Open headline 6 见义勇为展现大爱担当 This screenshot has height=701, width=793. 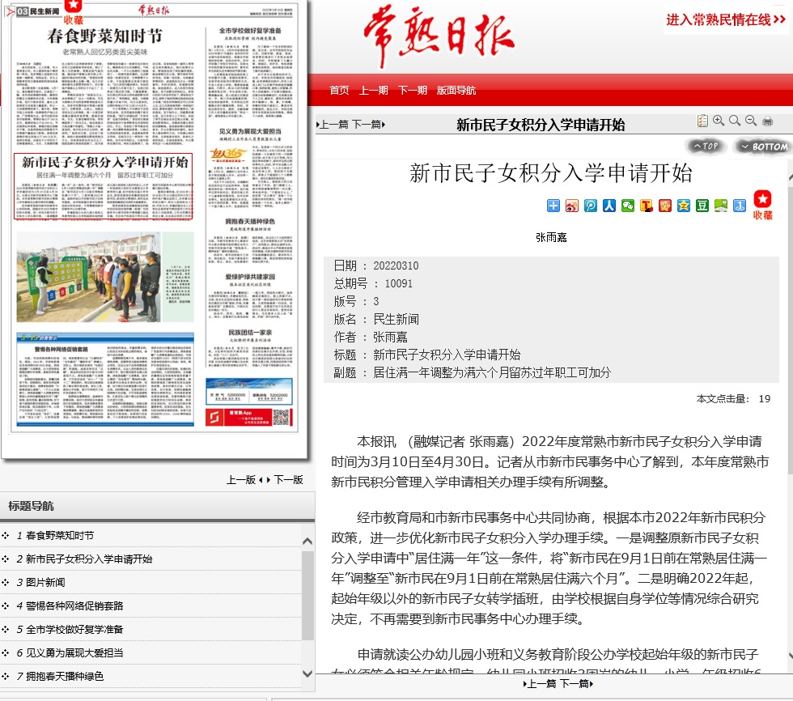pos(74,652)
